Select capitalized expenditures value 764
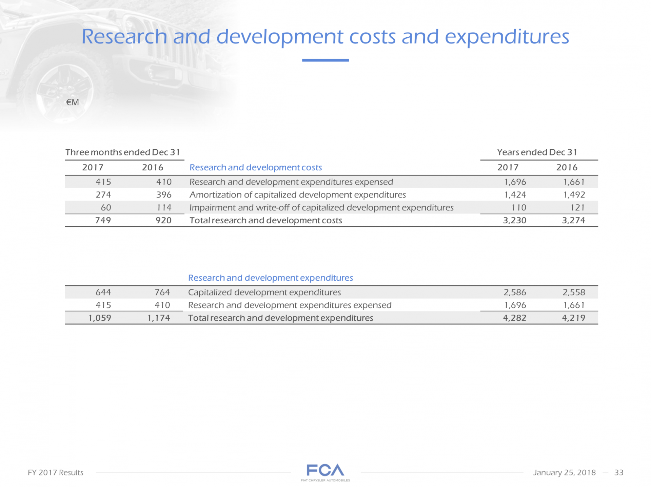The image size is (651, 487). coord(162,292)
